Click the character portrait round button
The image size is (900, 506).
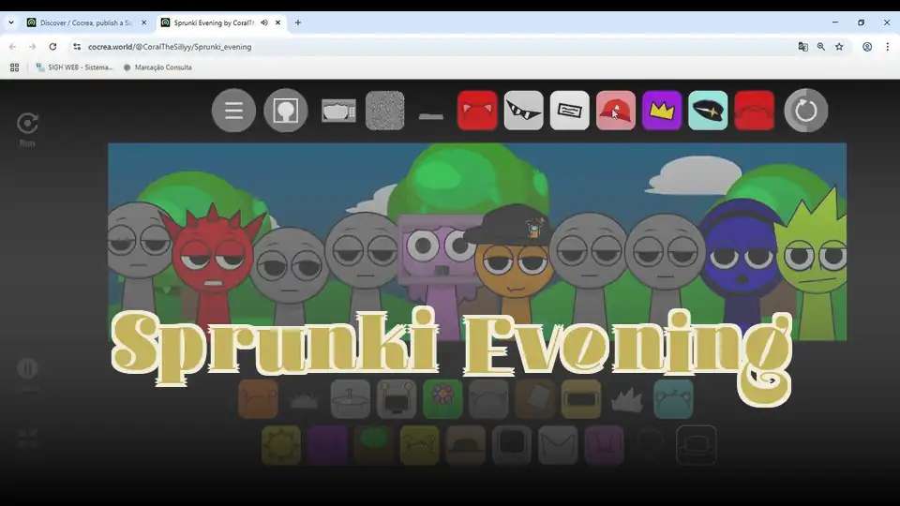(x=286, y=111)
